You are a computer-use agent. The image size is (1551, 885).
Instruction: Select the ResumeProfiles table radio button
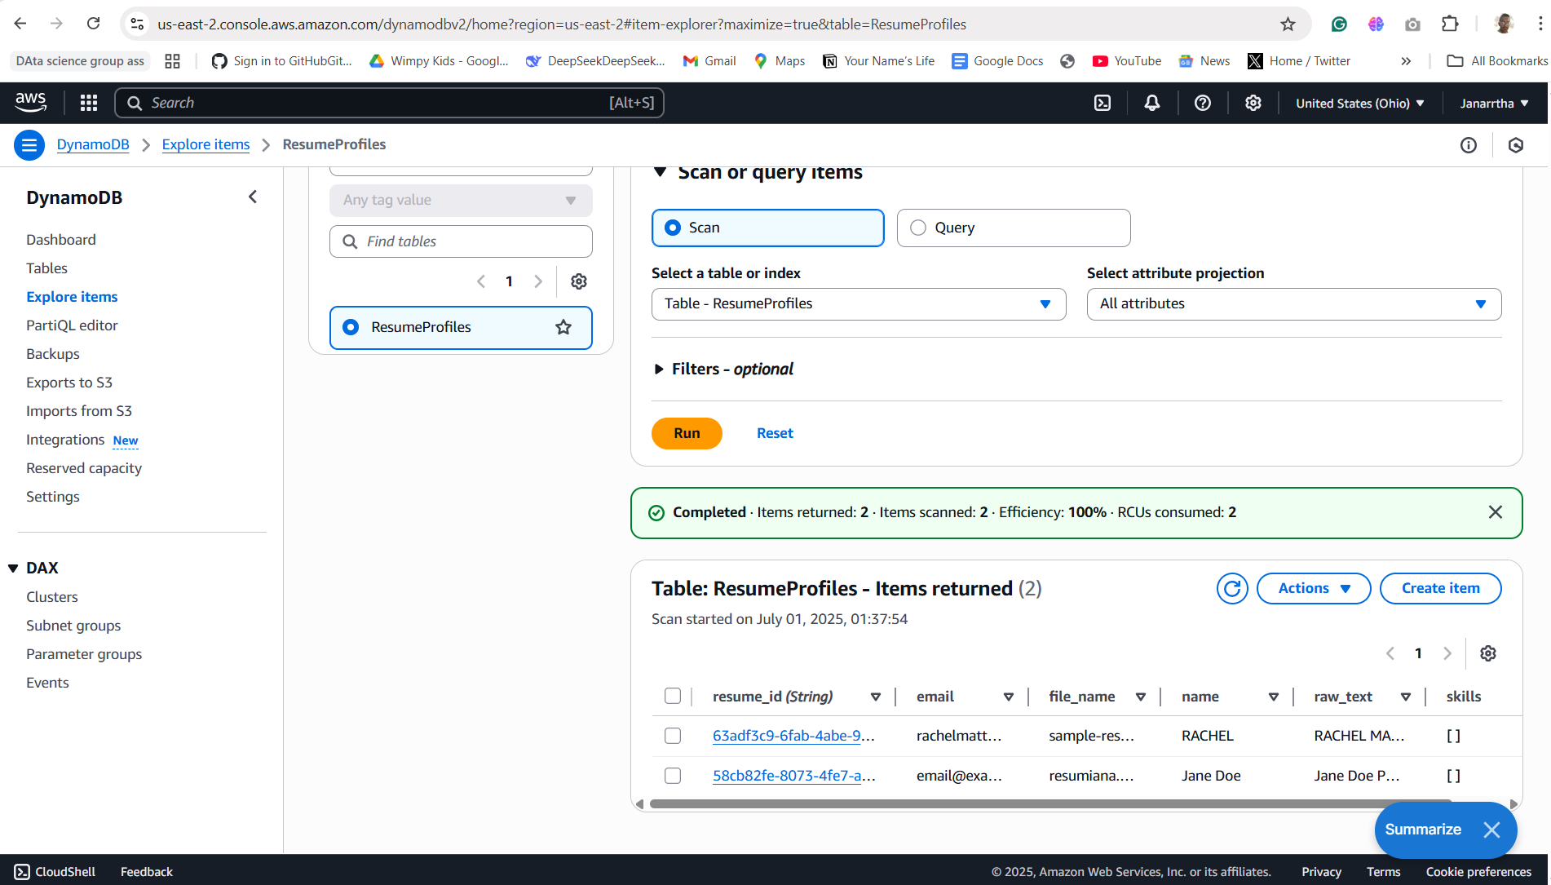click(351, 327)
